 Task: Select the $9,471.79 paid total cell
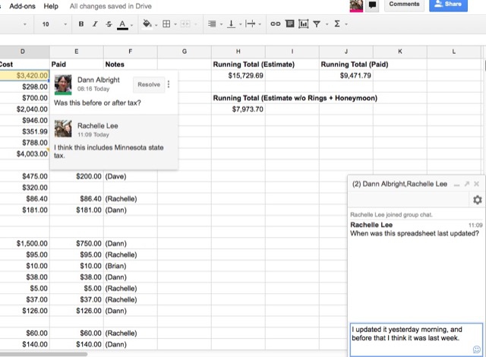(x=346, y=76)
